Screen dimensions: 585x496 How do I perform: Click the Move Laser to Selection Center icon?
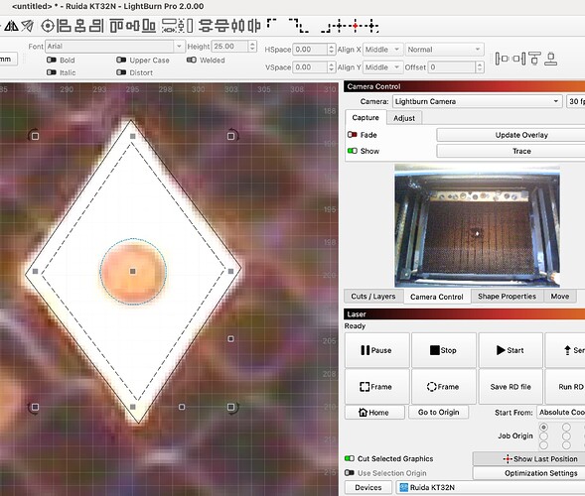(x=355, y=26)
